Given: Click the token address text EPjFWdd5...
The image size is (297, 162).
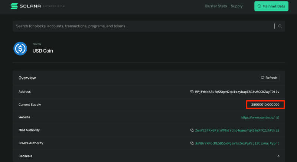Looking at the screenshot, I should [x=237, y=92].
